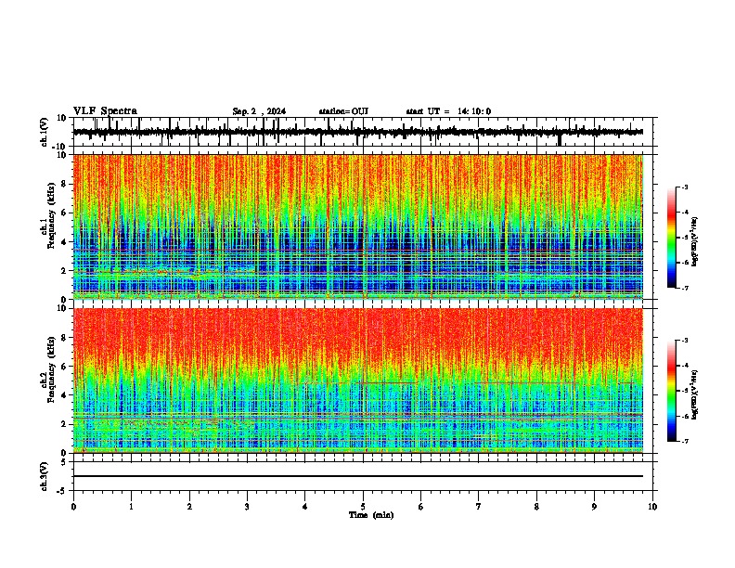Click the "4" kHz tick on ch.2 spectrogram
This screenshot has width=735, height=568.
(x=65, y=395)
